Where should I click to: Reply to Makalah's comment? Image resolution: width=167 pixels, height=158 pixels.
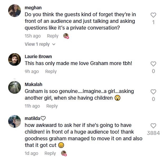tap(52, 106)
